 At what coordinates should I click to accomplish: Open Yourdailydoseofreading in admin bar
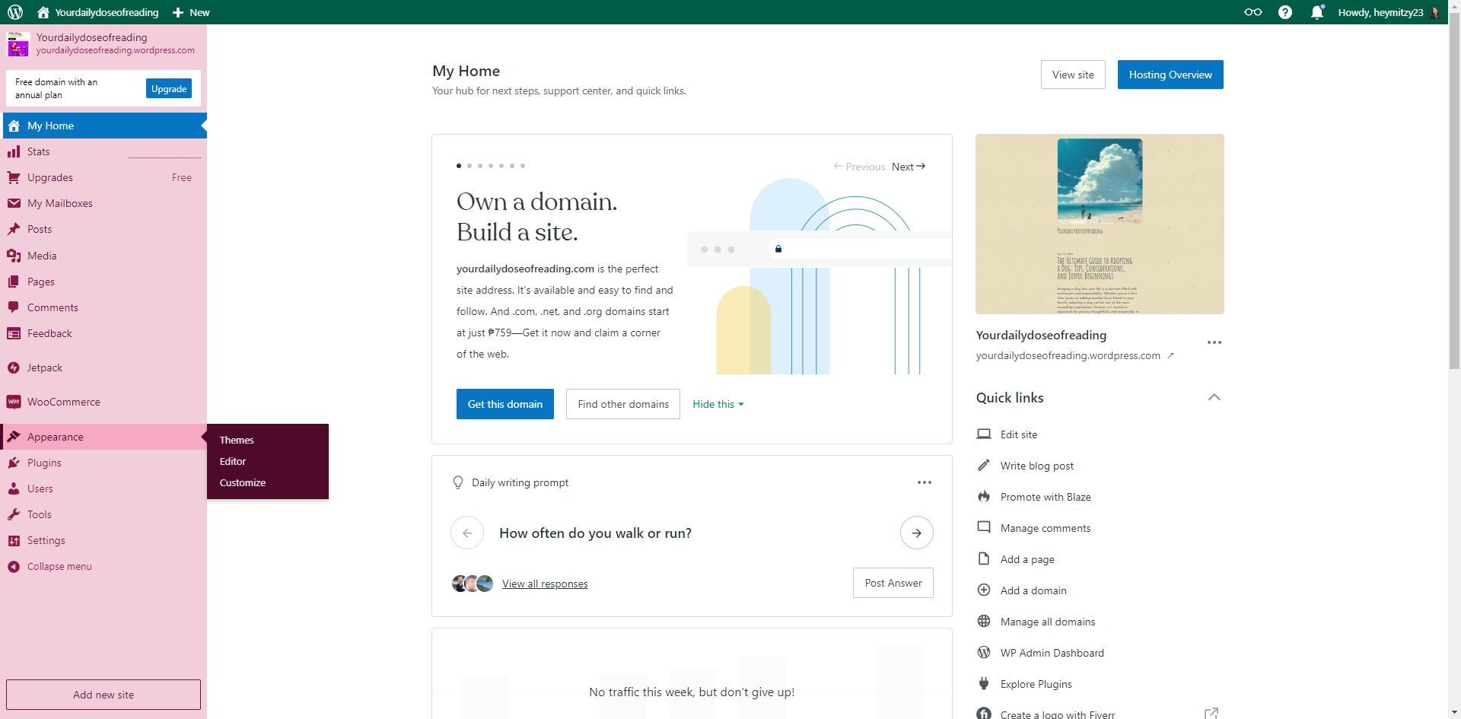(x=98, y=12)
